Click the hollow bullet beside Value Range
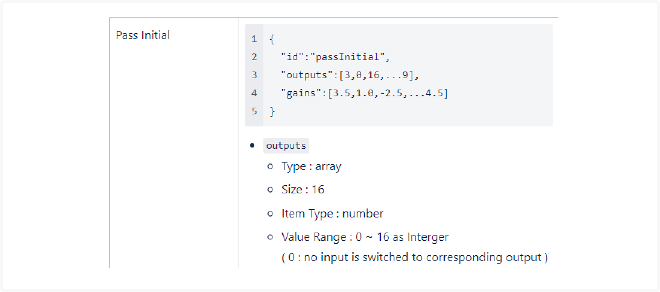Screen dimensions: 660x292 pos(270,237)
